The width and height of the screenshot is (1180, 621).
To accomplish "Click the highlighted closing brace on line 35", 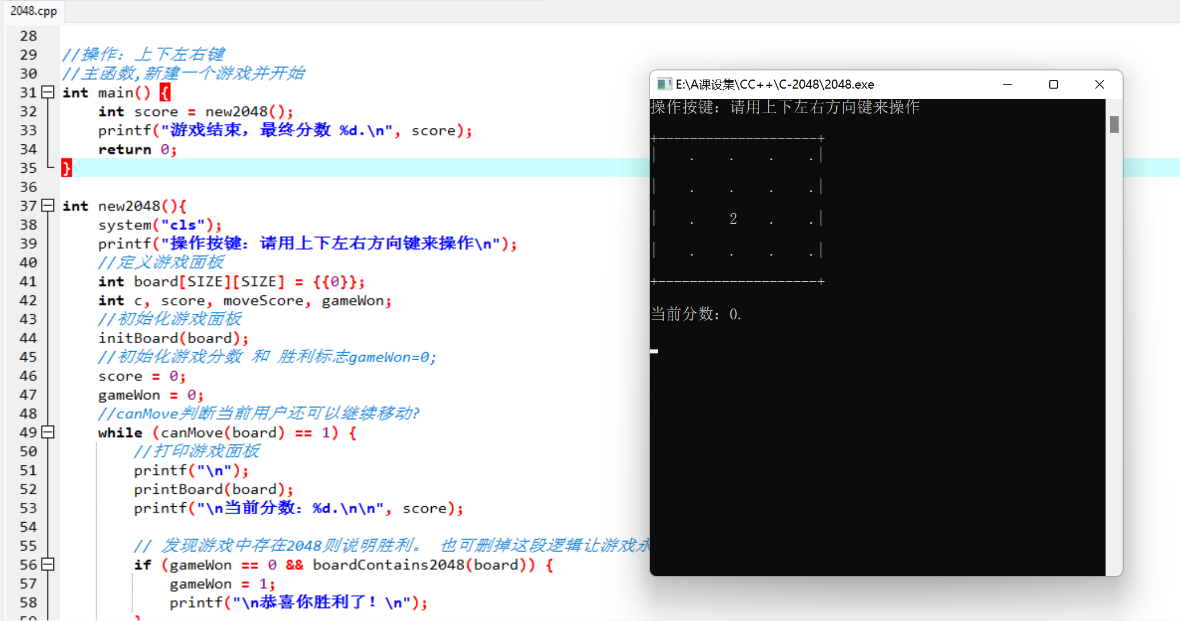I will pyautogui.click(x=66, y=168).
